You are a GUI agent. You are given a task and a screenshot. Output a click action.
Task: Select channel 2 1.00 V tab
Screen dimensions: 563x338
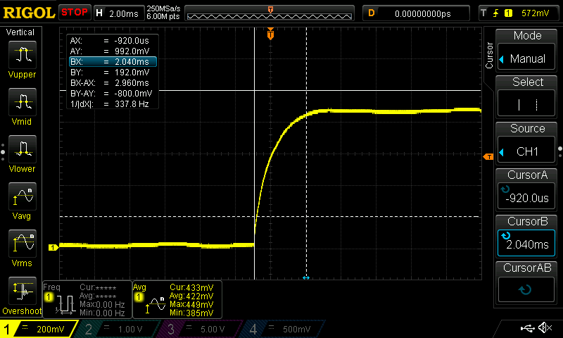pos(120,329)
